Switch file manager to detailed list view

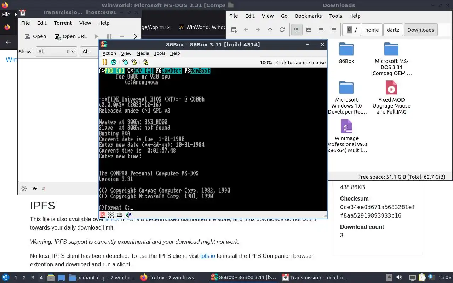[333, 30]
